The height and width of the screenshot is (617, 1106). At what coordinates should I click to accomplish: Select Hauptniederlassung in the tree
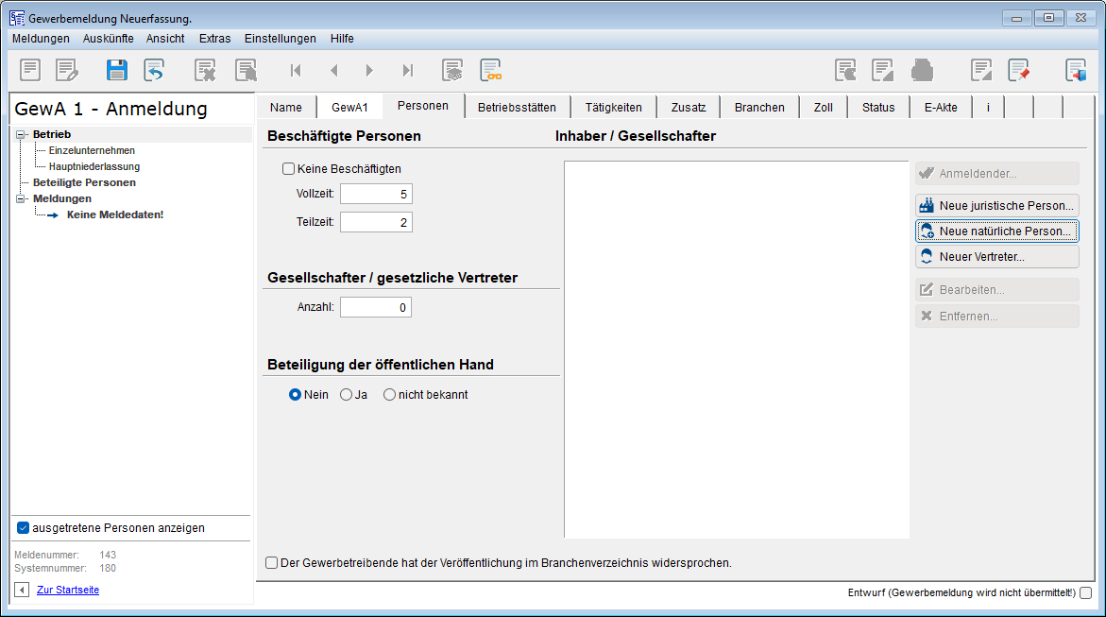pos(94,166)
